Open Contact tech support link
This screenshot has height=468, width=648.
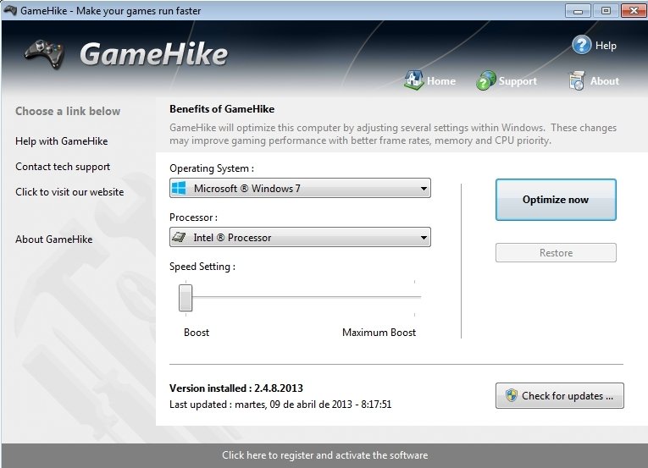(63, 167)
